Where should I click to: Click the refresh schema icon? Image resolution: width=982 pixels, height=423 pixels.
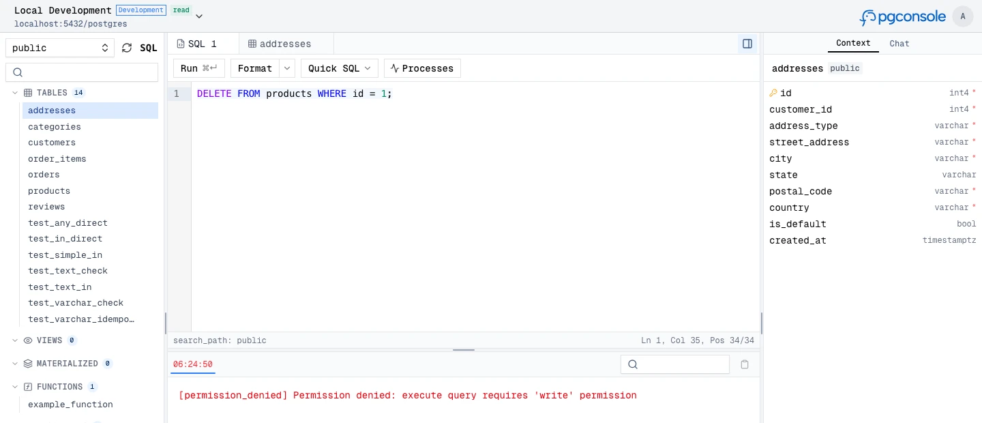pos(127,48)
